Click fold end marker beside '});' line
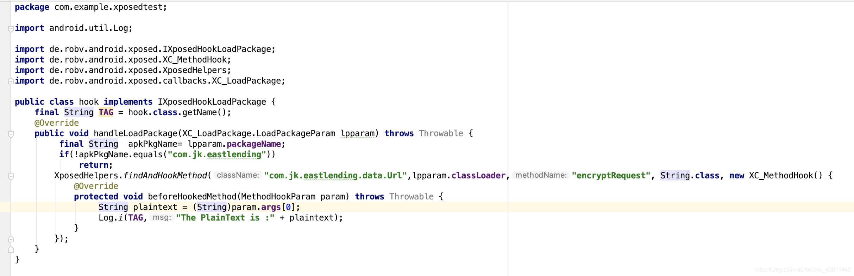 [x=11, y=239]
